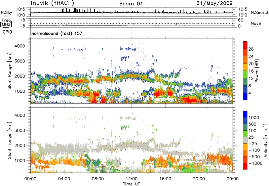269x186 pixels.
Task: Click the "Inuvik (fitACF)" plot title
Action: click(x=52, y=3)
